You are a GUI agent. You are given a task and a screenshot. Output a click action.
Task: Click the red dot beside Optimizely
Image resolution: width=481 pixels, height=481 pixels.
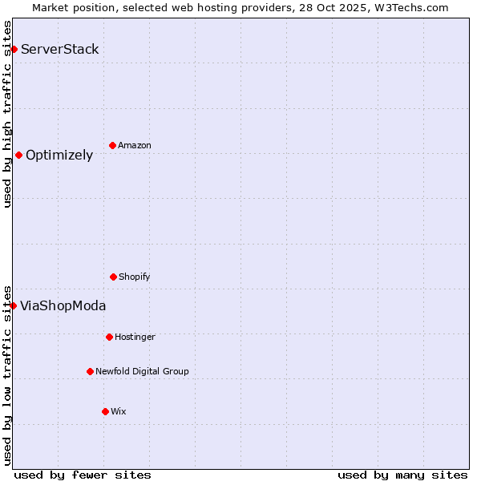click(18, 156)
